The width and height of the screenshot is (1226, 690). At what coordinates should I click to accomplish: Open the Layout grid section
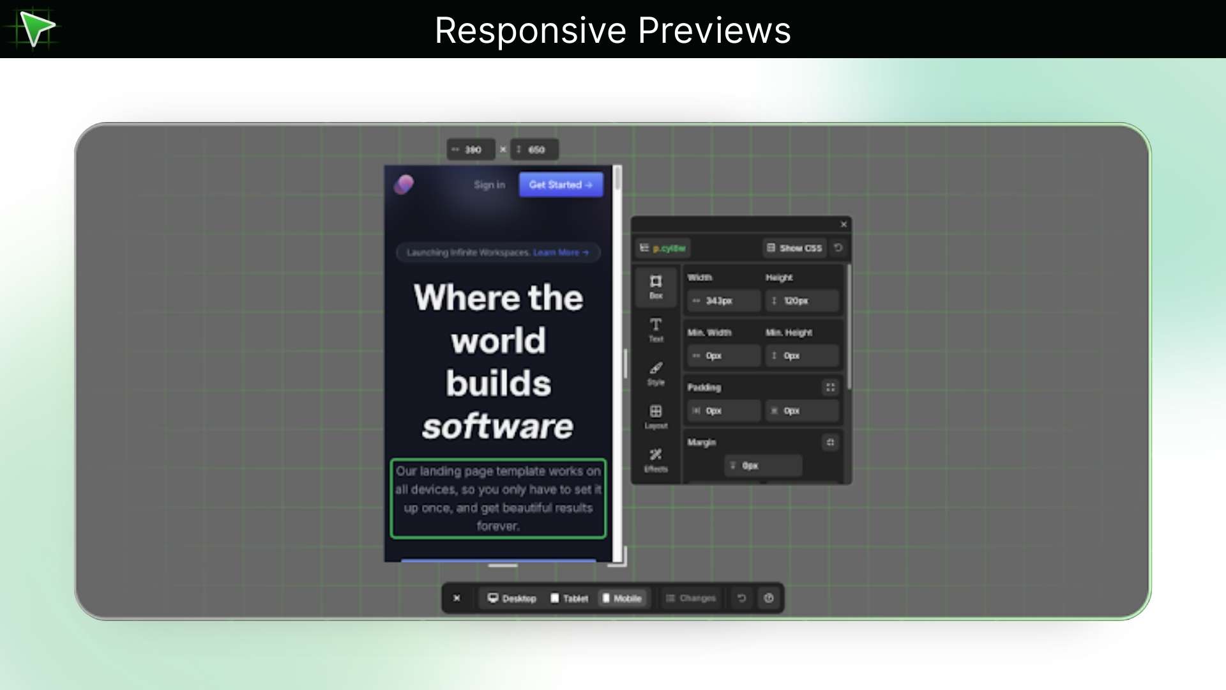pos(656,417)
